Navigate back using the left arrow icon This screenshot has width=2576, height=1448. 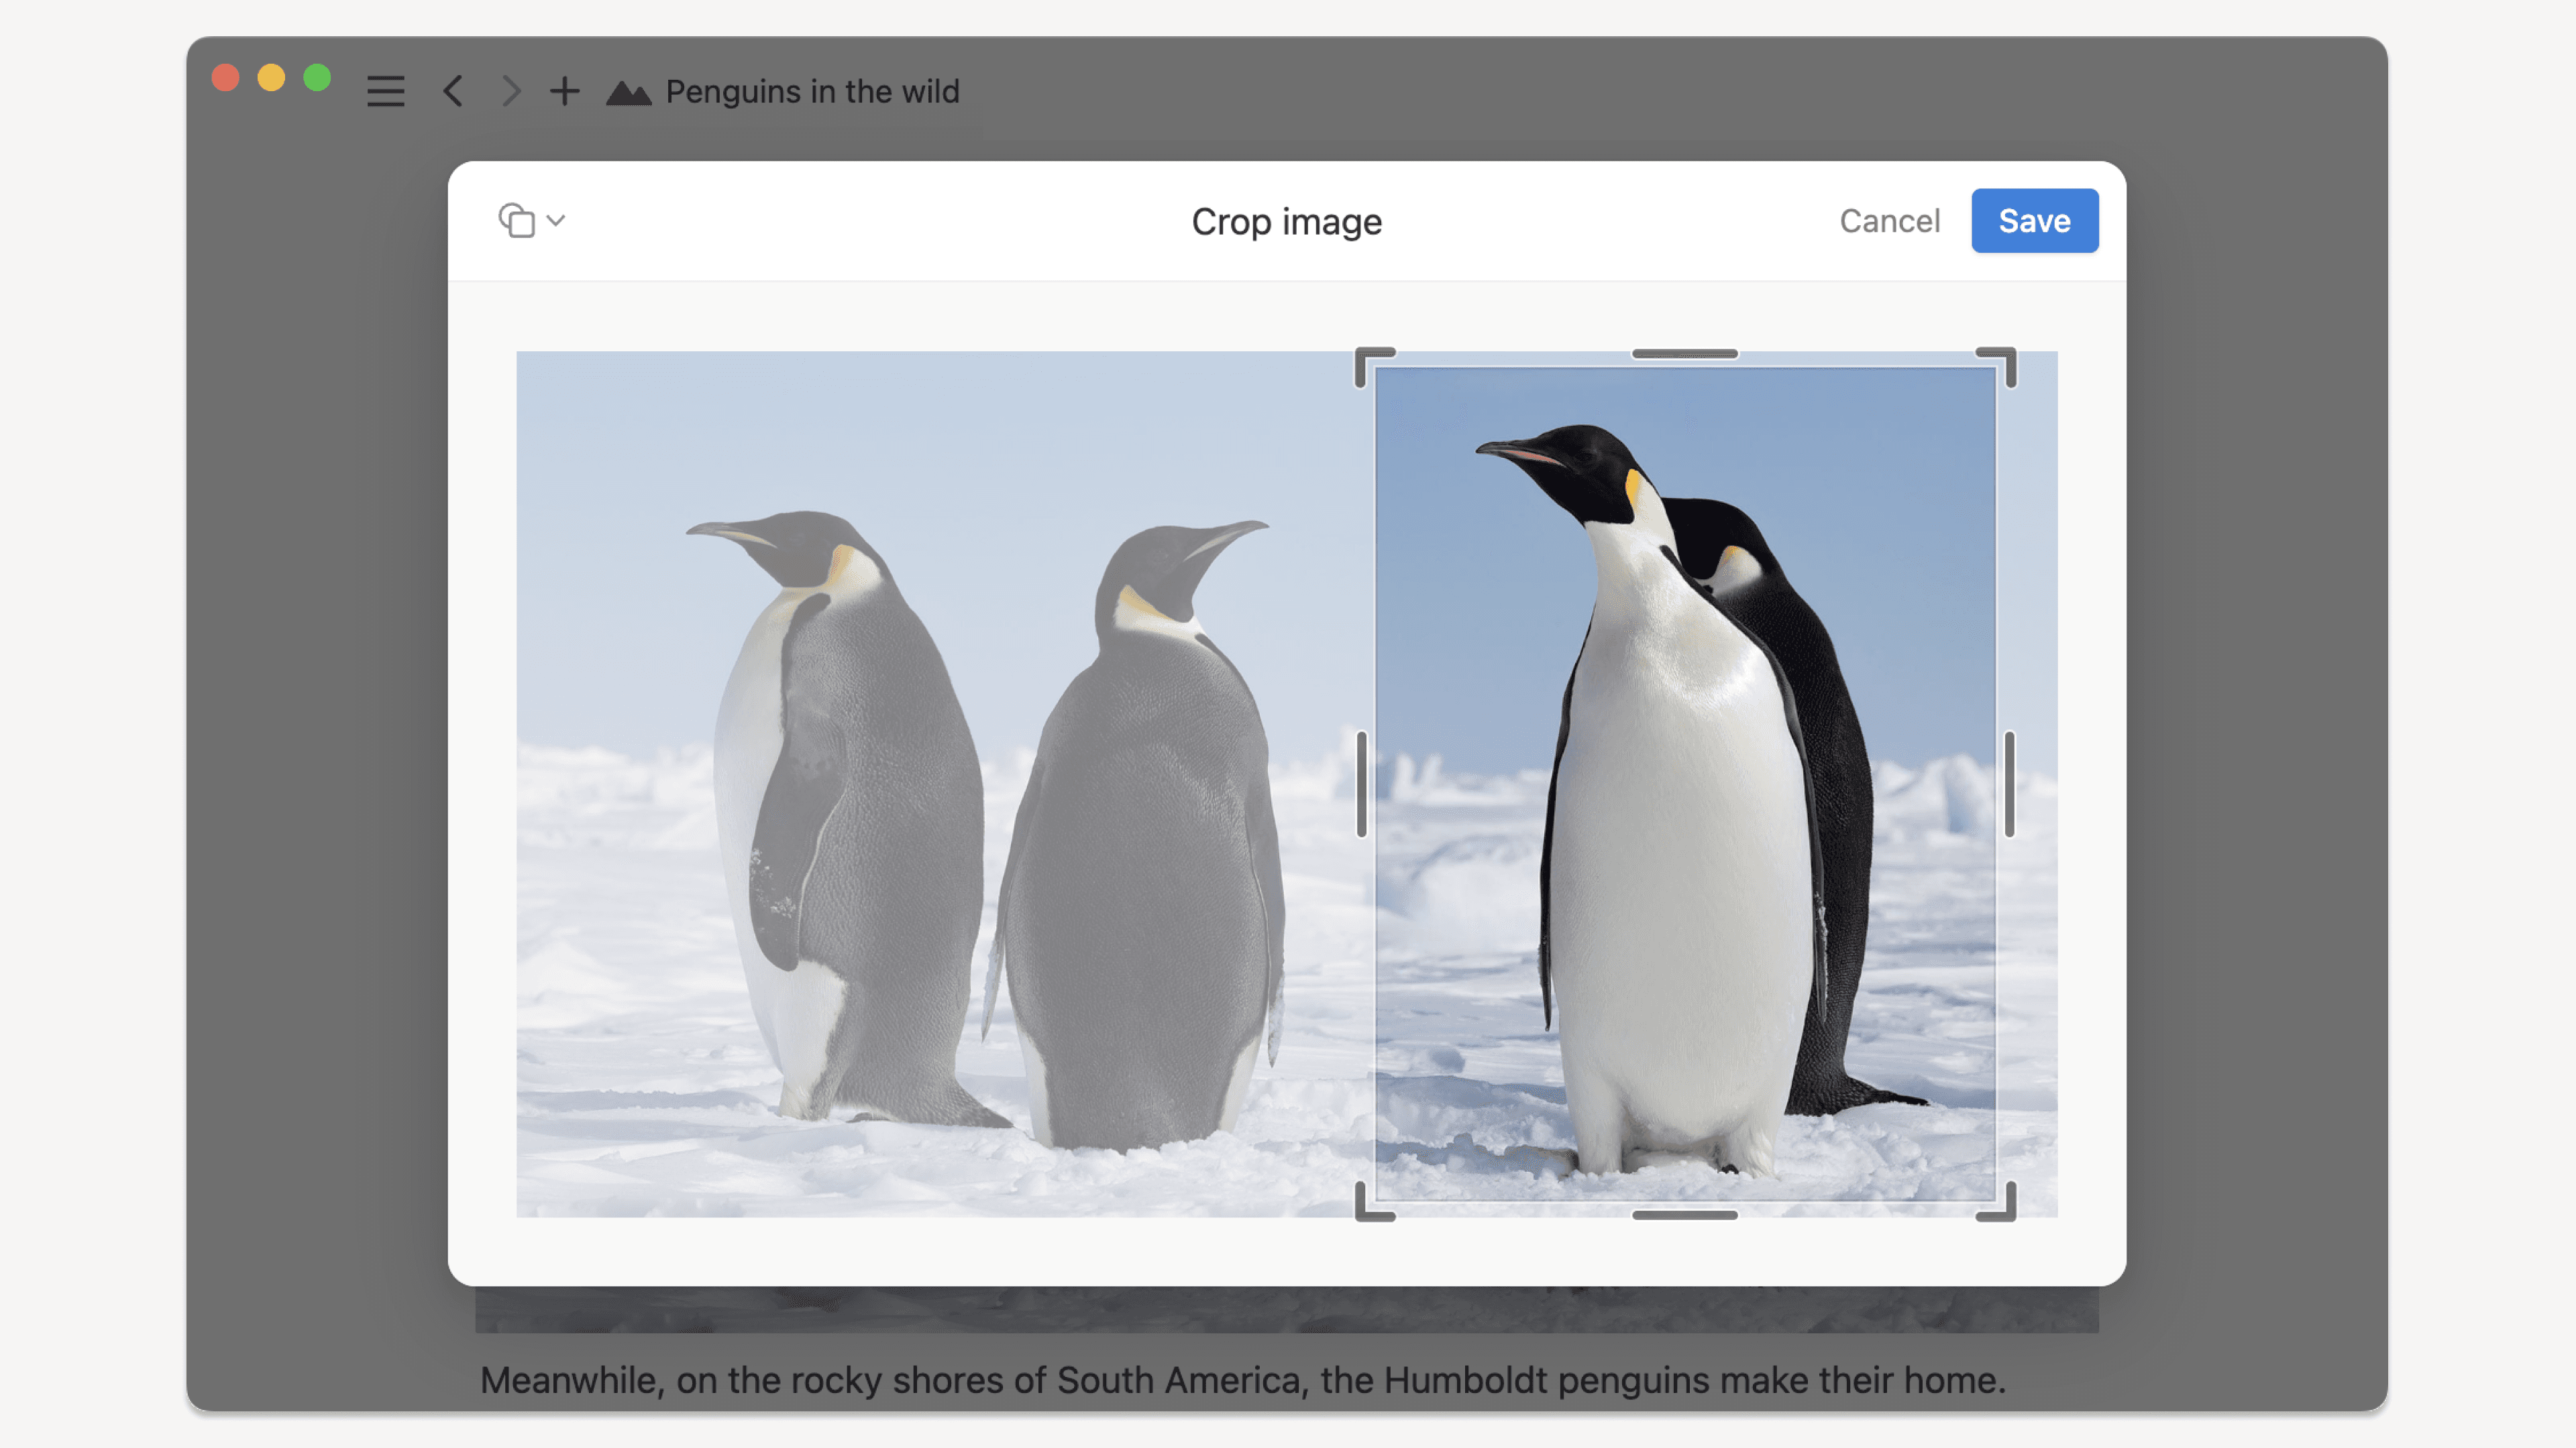452,91
